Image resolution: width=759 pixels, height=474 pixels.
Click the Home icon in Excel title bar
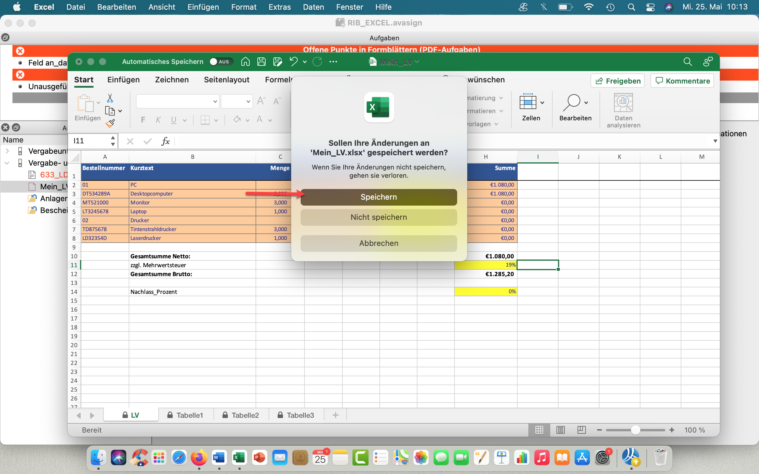point(245,61)
